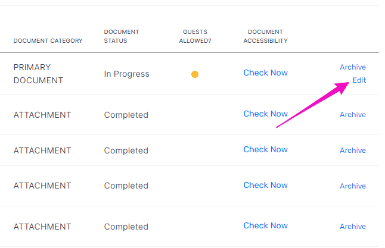Select the ATTACHMENT label in the last row

(x=42, y=227)
